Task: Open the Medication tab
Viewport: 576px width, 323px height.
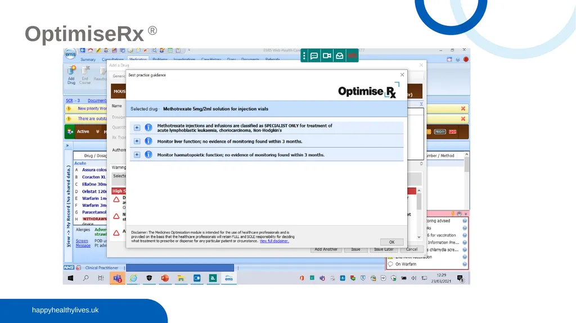Action: click(138, 59)
